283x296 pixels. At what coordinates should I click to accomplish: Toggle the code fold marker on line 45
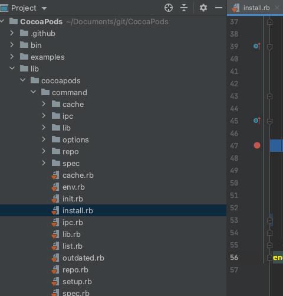click(269, 121)
